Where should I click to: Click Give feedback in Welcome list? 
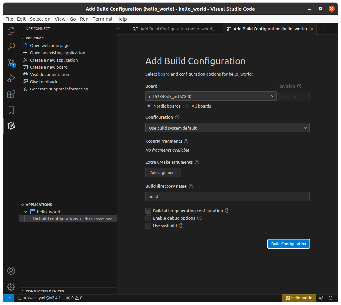[43, 82]
